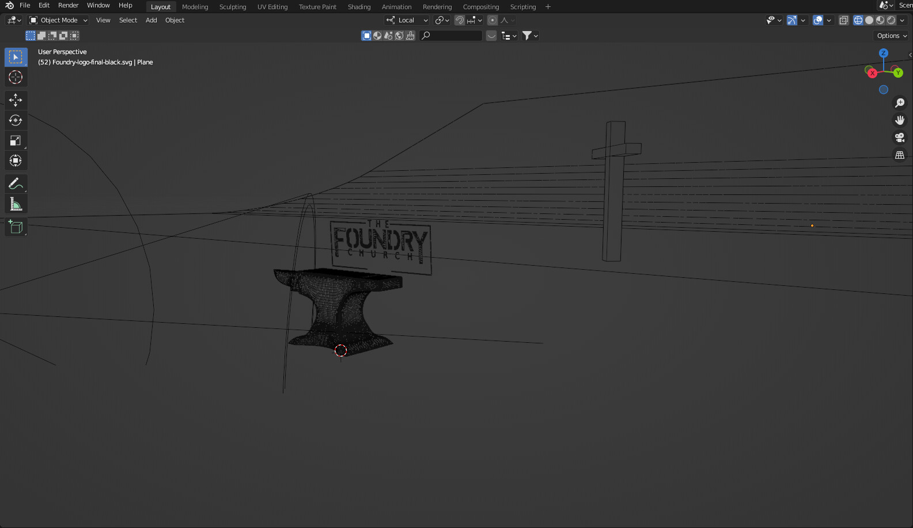Toggle X-ray mode
The image size is (913, 528).
(843, 20)
